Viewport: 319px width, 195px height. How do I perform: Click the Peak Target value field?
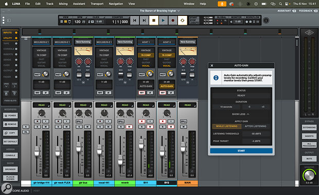pyautogui.click(x=256, y=141)
